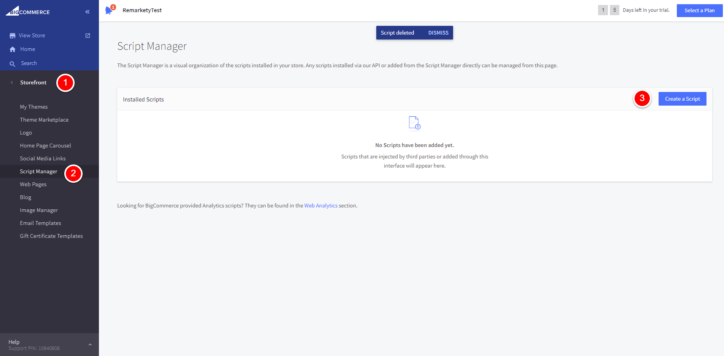Viewport: 724px width, 356px height.
Task: Follow the Web Analytics link
Action: (321, 206)
